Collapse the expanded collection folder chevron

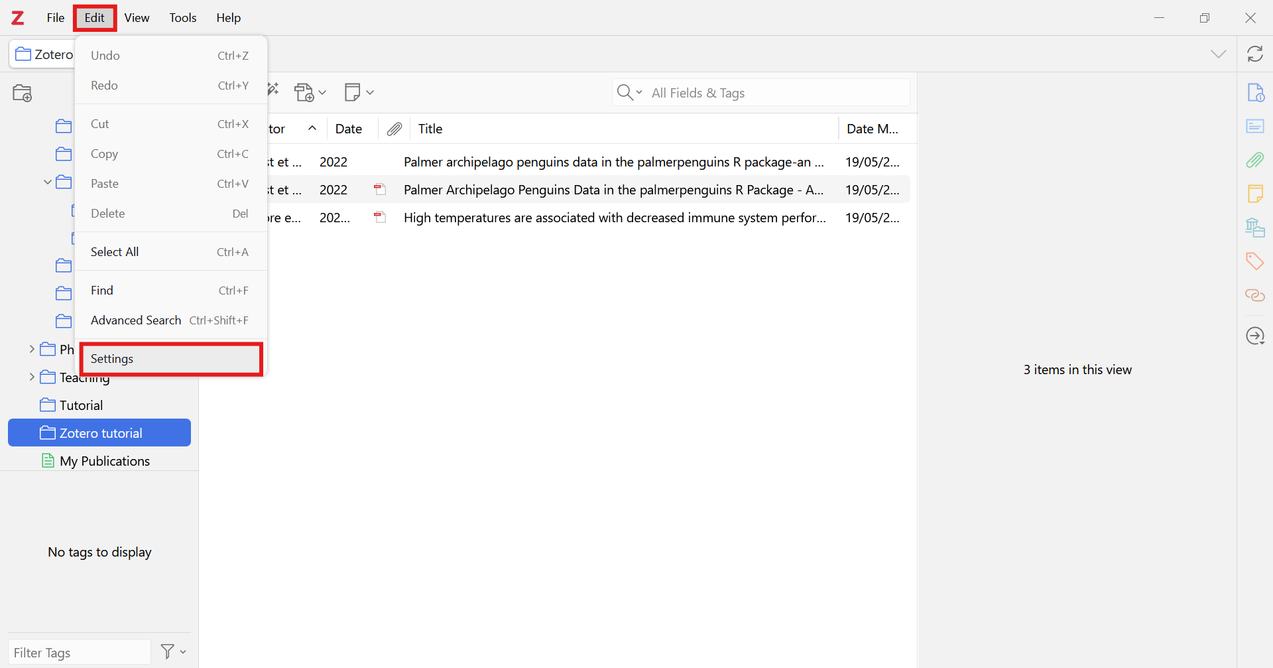(48, 182)
